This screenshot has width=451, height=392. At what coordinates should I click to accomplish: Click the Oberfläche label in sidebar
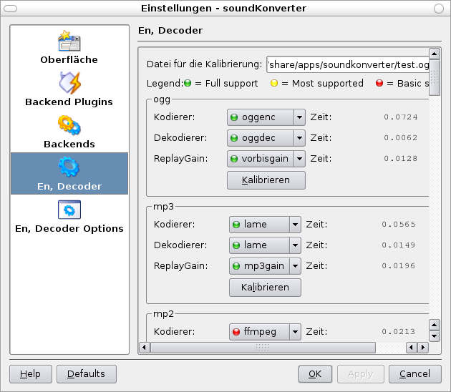(x=69, y=60)
